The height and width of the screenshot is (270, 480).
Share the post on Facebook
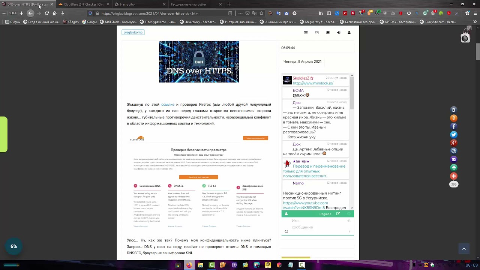tap(454, 126)
